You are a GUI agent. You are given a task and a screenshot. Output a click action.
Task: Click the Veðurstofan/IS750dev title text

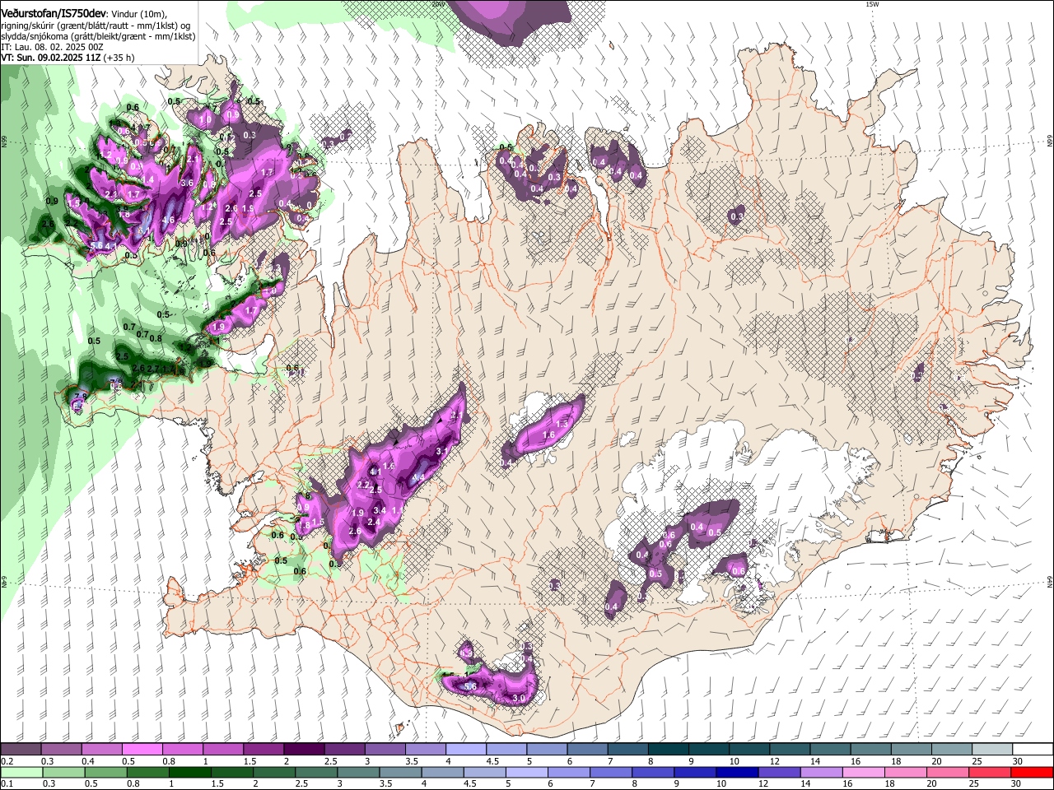click(54, 14)
